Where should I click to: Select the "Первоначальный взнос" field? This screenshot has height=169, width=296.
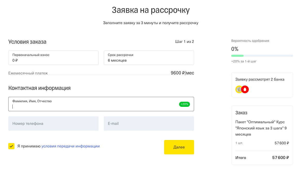click(53, 58)
